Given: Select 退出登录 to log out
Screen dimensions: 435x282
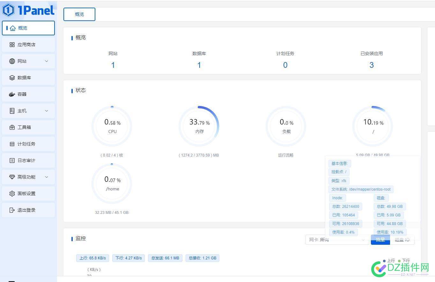Looking at the screenshot, I should (x=28, y=210).
